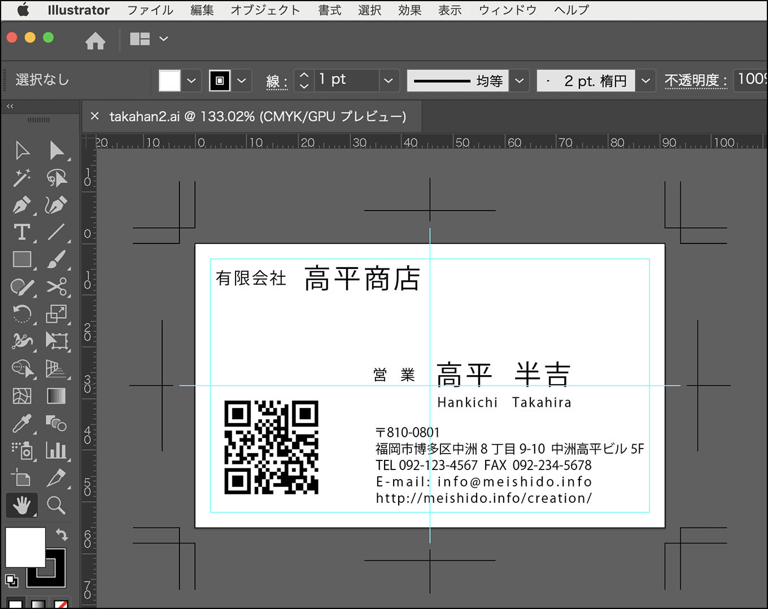Image resolution: width=768 pixels, height=609 pixels.
Task: Select the Hand tool
Action: tap(22, 505)
